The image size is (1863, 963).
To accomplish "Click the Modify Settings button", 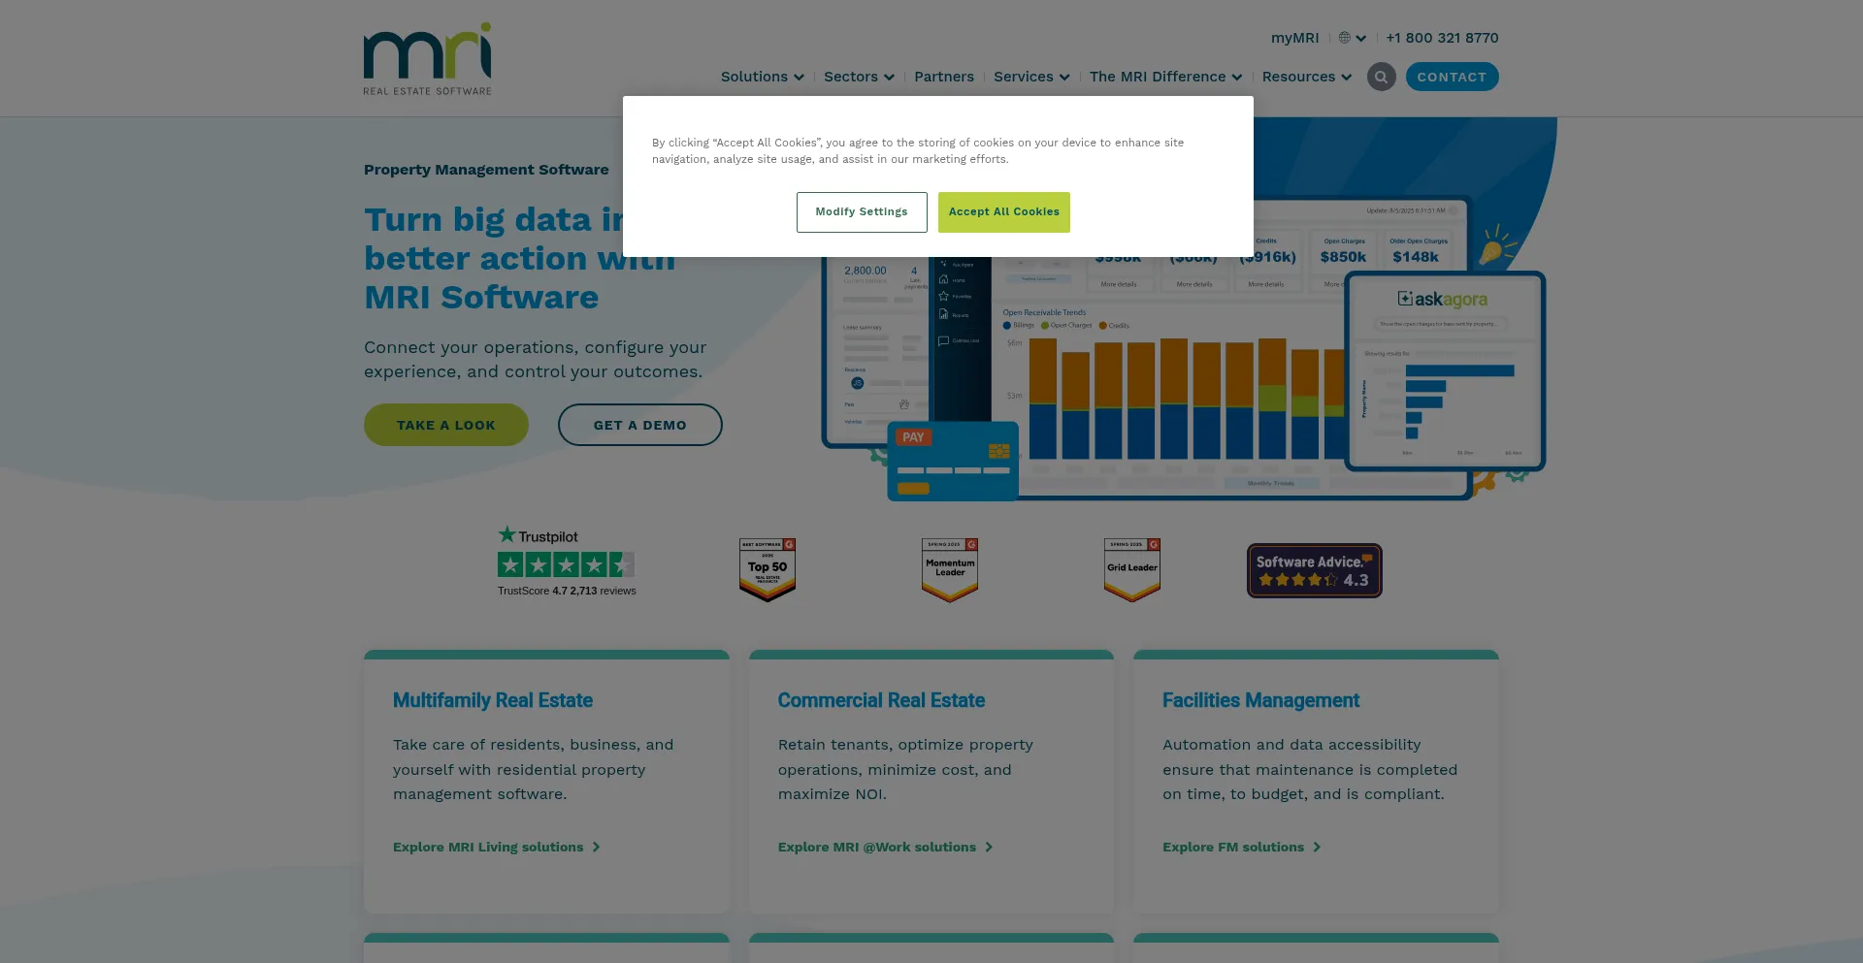I will 861,212.
